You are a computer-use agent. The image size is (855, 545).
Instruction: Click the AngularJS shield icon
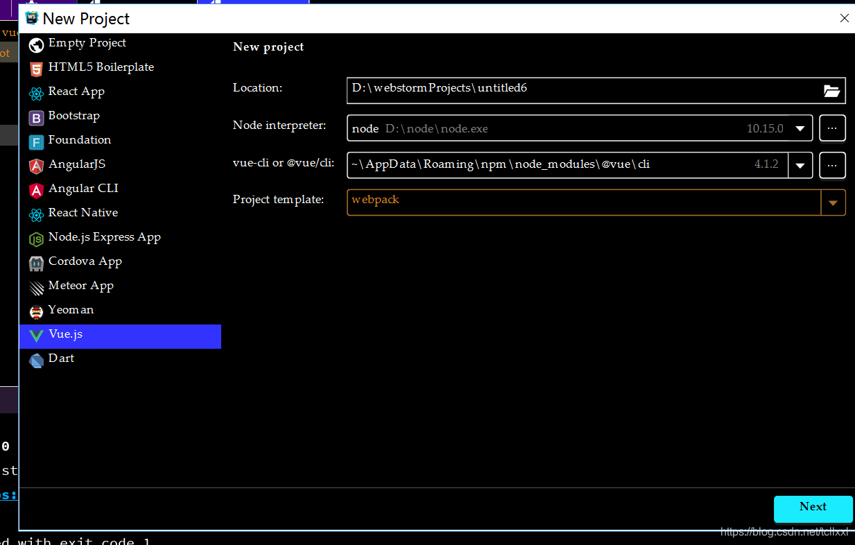tap(36, 166)
